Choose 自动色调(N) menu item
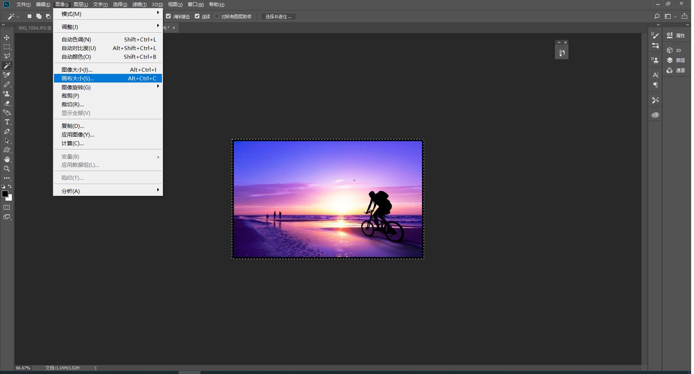 (108, 39)
